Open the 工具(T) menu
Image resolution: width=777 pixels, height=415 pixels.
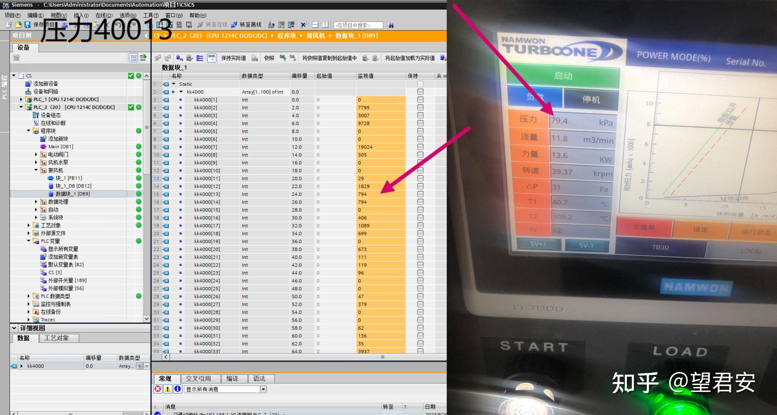pos(151,15)
